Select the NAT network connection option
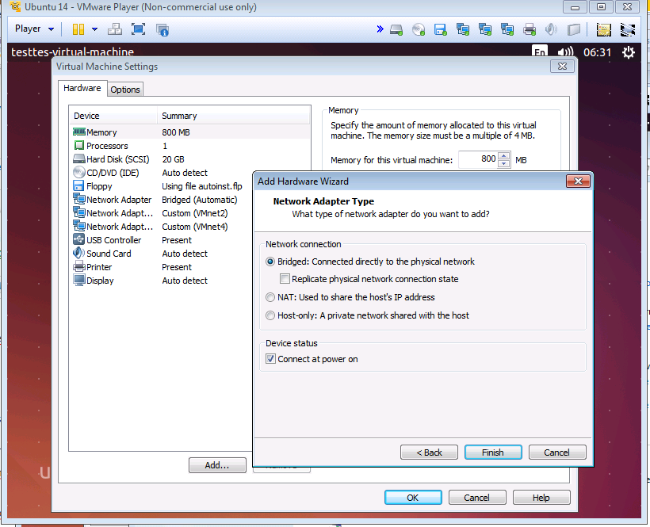 click(270, 297)
